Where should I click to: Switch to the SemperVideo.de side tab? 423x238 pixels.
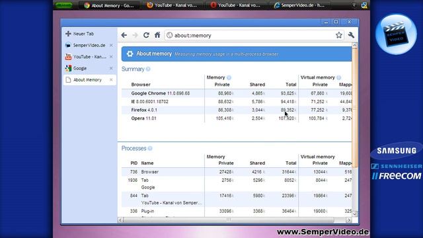pos(89,46)
